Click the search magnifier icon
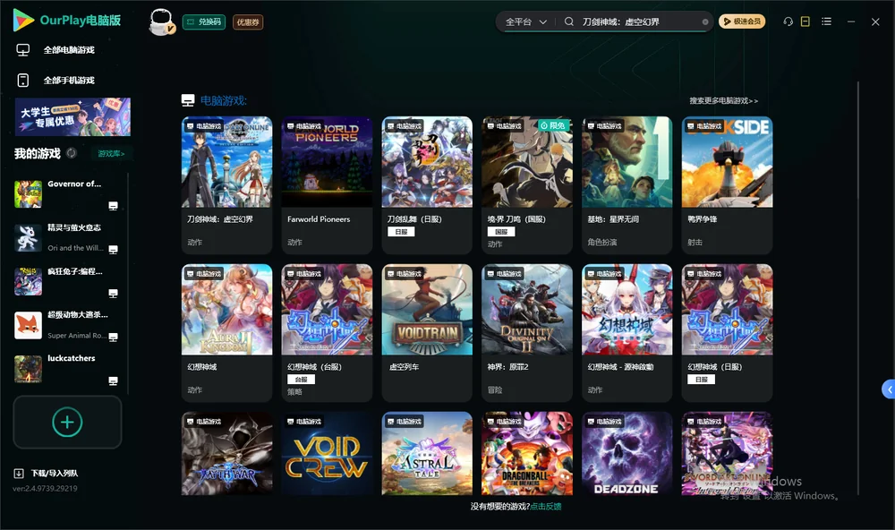895x530 pixels. click(569, 21)
